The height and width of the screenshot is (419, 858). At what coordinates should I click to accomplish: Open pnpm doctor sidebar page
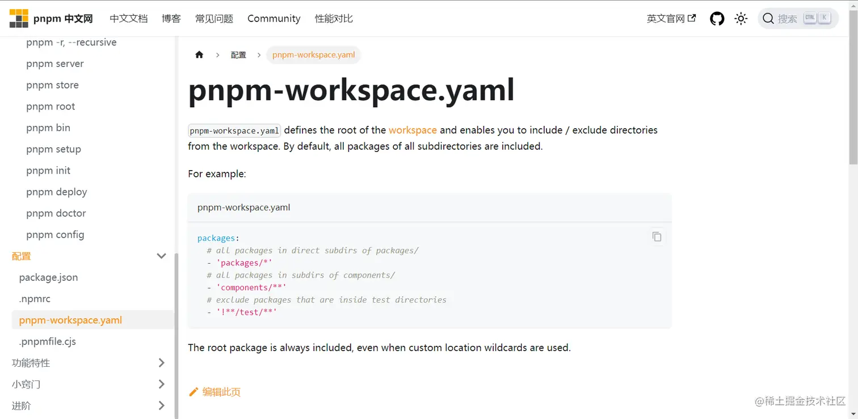[56, 213]
